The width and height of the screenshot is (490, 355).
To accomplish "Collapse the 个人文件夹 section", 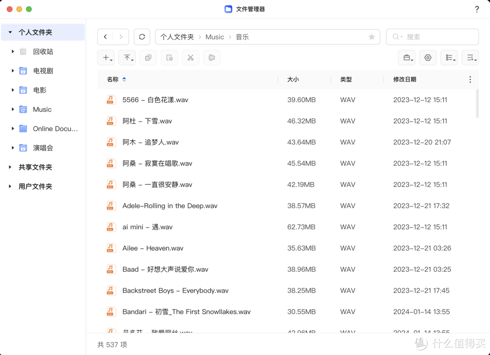I will pos(10,32).
